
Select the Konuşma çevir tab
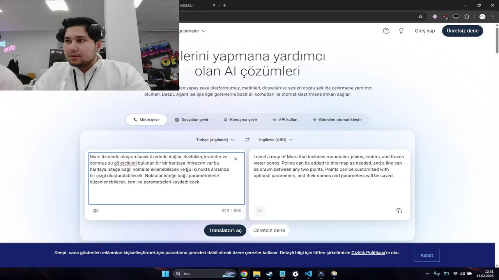click(240, 120)
